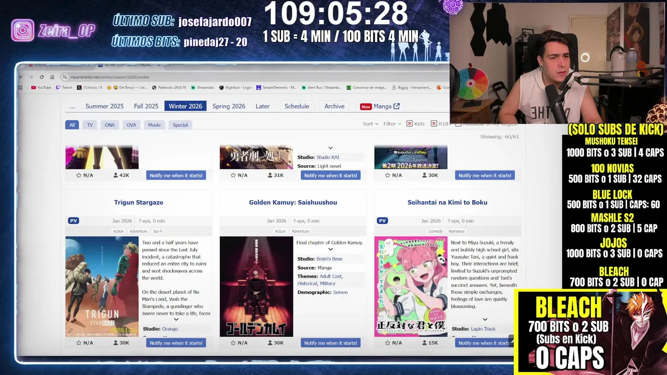Open the Orange studio link
This screenshot has height=375, width=667.
tap(170, 329)
